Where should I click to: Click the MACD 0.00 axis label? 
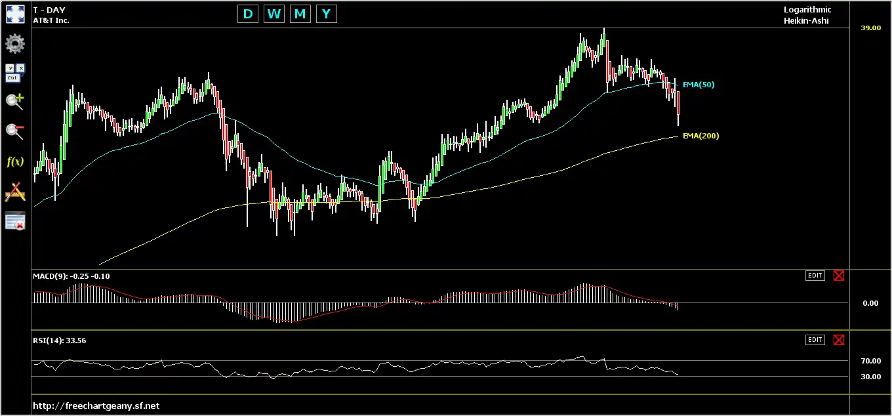point(870,303)
